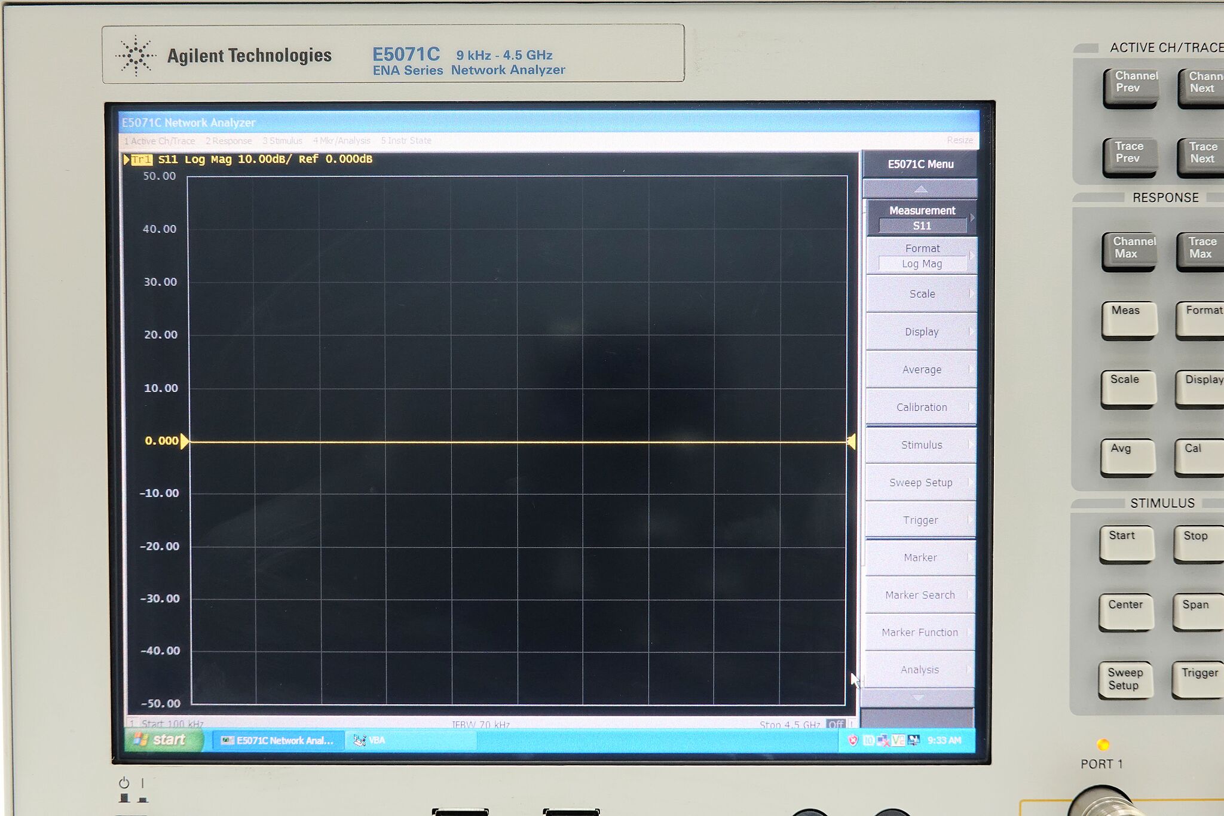Image resolution: width=1224 pixels, height=816 pixels.
Task: Push the Span hardware key
Action: click(x=1198, y=613)
